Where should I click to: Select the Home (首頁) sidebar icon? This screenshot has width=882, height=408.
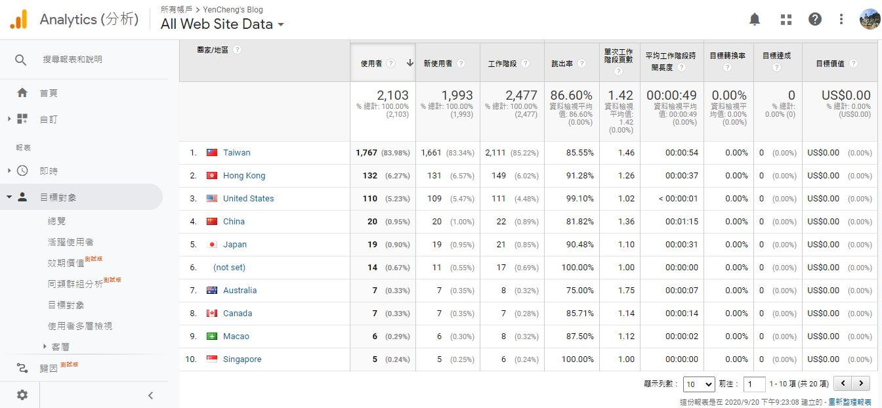[x=20, y=92]
